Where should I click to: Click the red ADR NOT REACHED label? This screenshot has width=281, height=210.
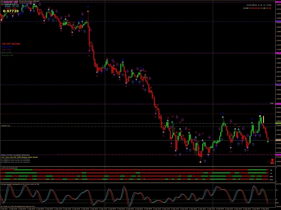click(x=11, y=44)
